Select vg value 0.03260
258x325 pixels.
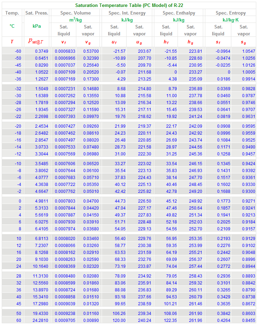point(91,246)
